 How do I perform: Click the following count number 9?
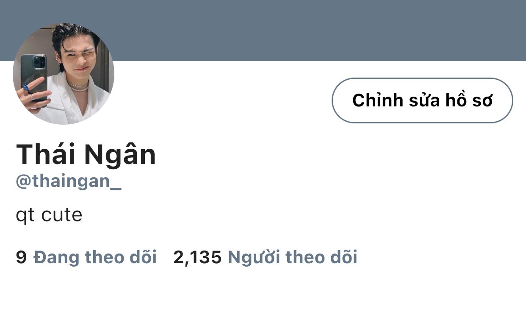tap(22, 257)
